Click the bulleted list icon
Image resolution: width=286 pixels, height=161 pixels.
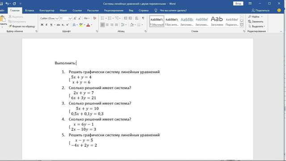[102, 18]
